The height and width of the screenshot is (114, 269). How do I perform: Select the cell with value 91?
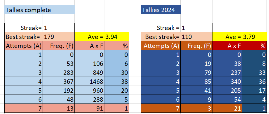(x=89, y=108)
